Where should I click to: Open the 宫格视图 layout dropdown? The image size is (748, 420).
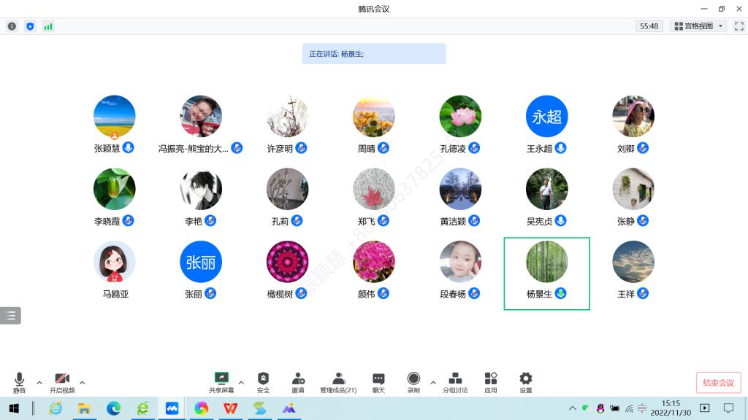click(x=699, y=26)
